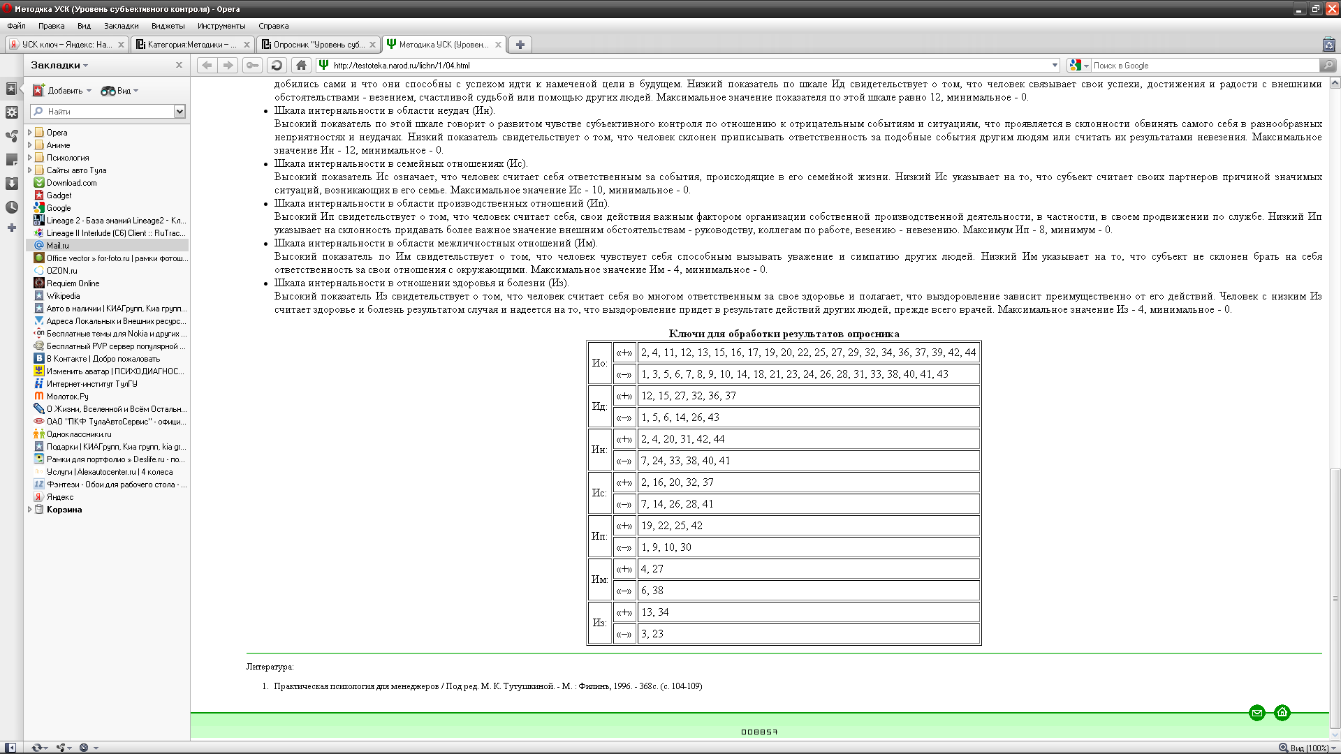Open the Справка menu

click(273, 26)
